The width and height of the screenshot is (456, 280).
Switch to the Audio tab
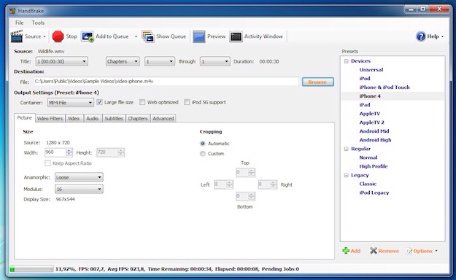tap(92, 118)
